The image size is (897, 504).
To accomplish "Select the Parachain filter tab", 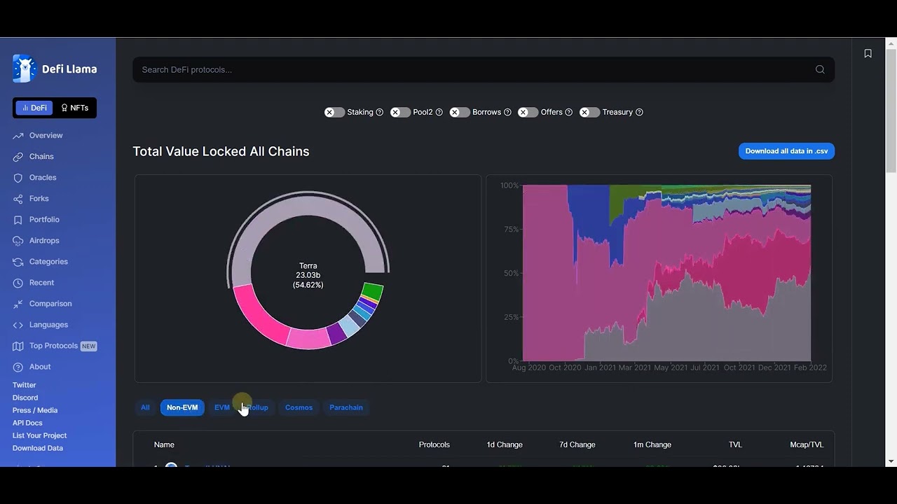I will click(346, 407).
